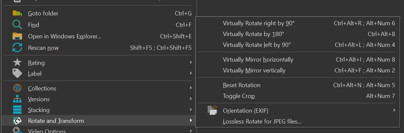Screen dimensions: 404x133
Task: Expand Orientation (EXIF) submenu arrow
Action: click(x=394, y=111)
